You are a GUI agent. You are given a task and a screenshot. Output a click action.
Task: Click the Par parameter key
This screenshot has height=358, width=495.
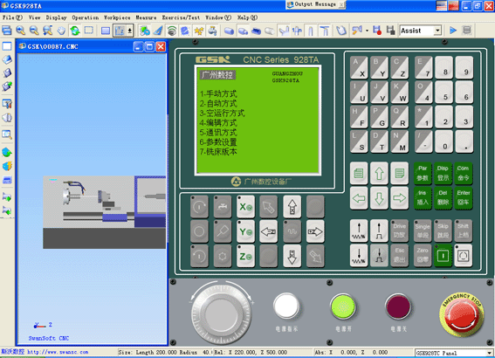pyautogui.click(x=423, y=173)
